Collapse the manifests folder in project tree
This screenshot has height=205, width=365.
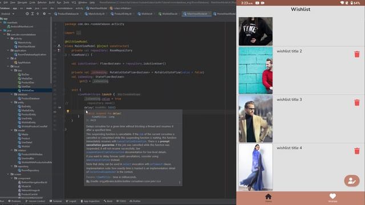click(1, 23)
